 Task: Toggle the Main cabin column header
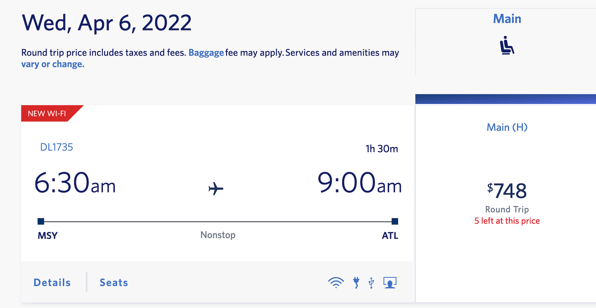[x=507, y=19]
